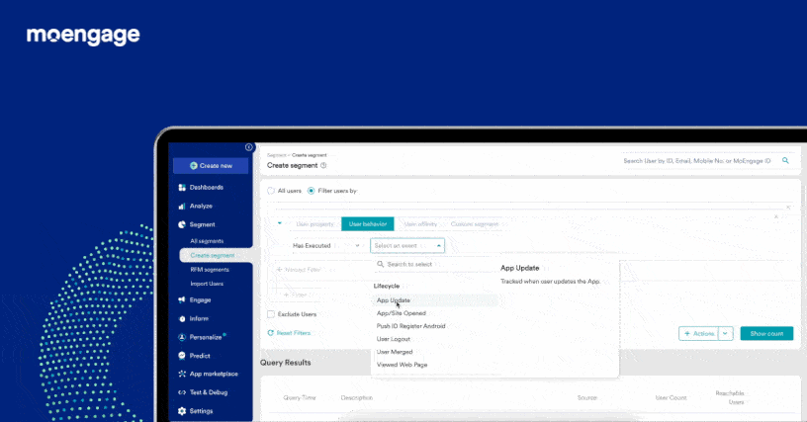Tick the Exclude Users checkbox
This screenshot has width=807, height=422.
(x=271, y=314)
